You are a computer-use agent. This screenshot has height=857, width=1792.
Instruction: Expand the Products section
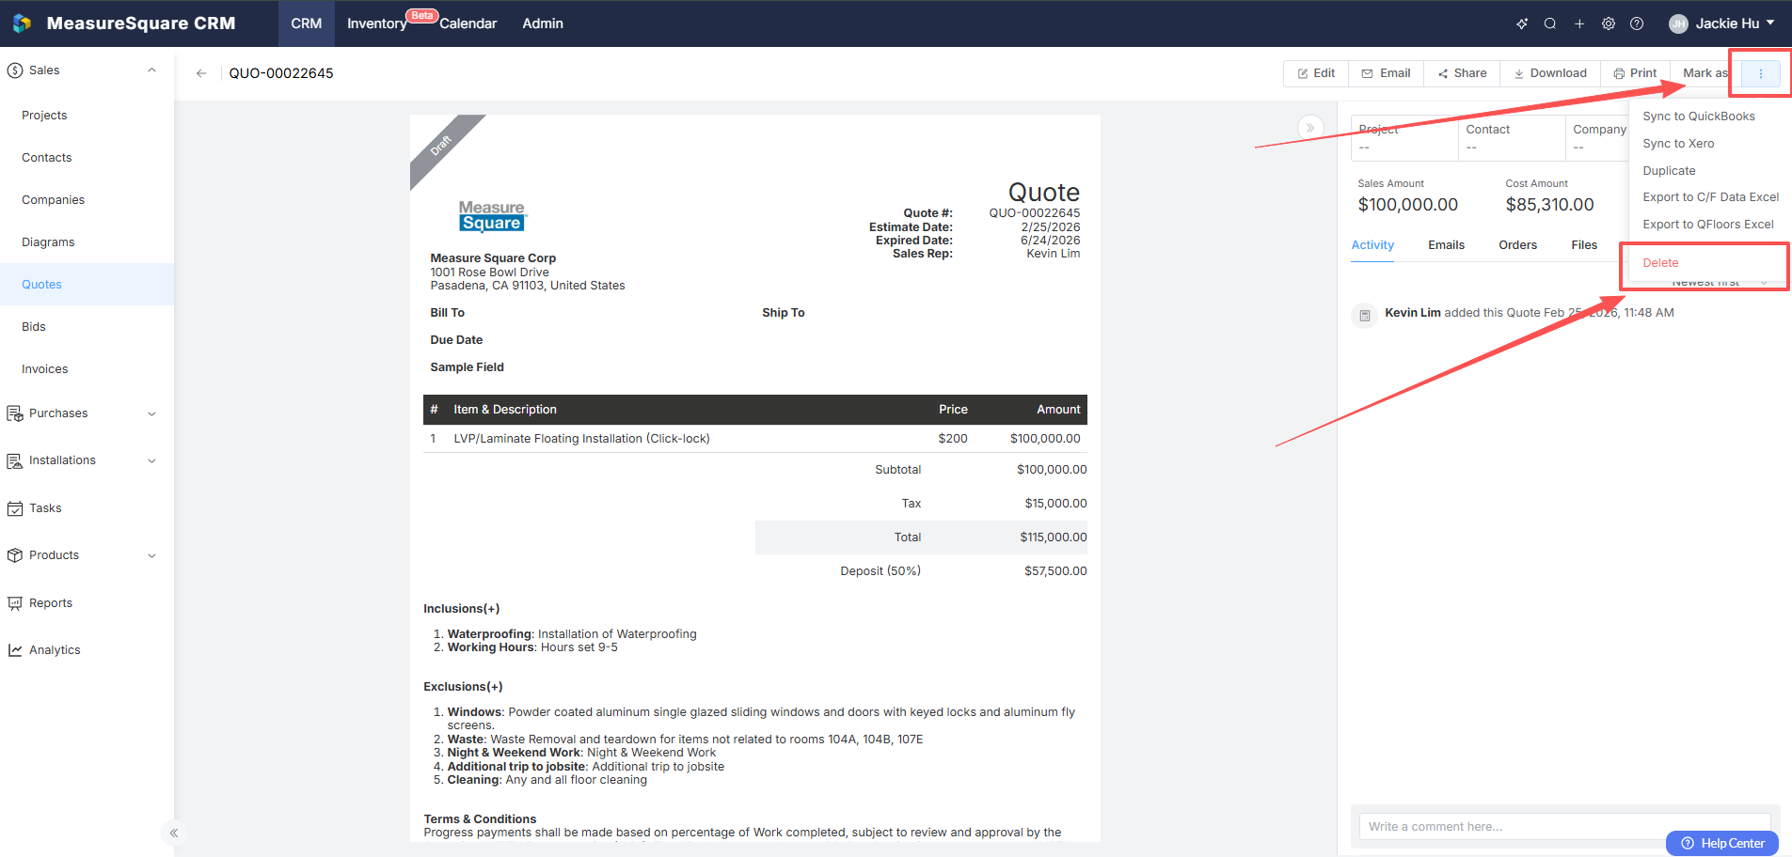(151, 555)
